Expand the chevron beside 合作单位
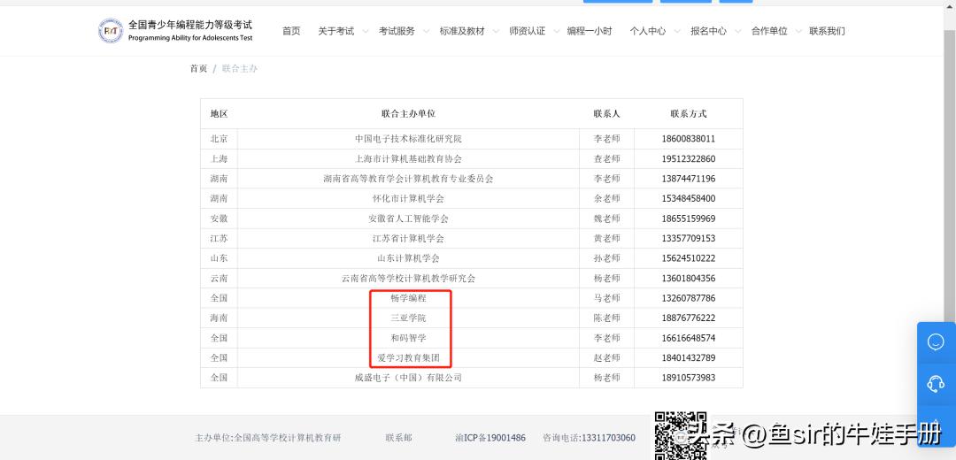The height and width of the screenshot is (460, 956). click(798, 31)
